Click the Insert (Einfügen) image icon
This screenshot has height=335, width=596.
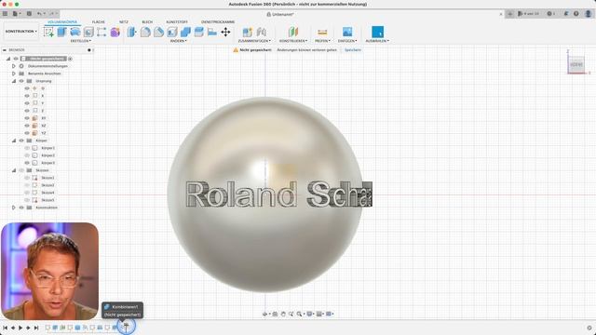tap(347, 32)
